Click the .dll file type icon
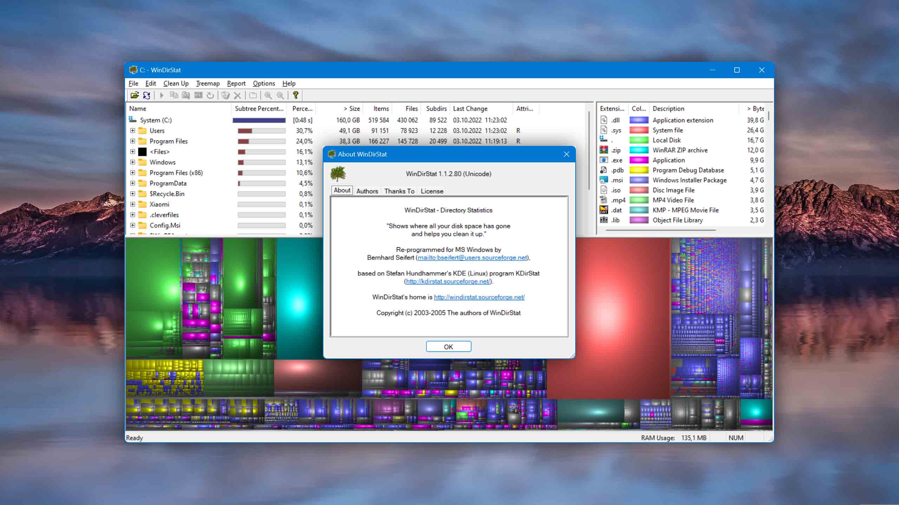899x505 pixels. pos(604,120)
